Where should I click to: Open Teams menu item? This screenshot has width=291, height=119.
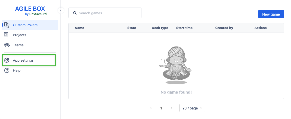coord(18,45)
